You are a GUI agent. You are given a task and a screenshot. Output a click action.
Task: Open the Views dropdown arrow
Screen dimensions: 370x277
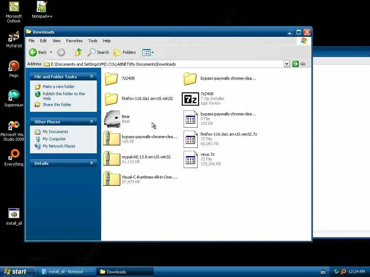[x=153, y=53]
